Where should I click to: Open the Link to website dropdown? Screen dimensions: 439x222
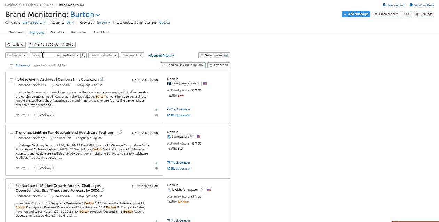(103, 55)
